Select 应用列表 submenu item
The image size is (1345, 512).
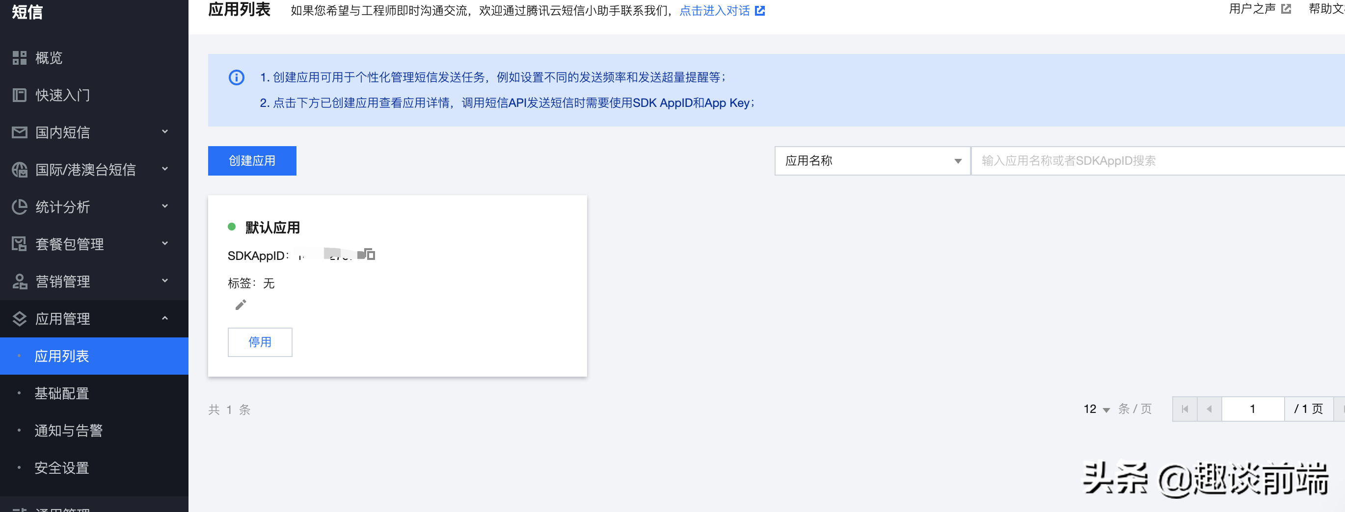coord(94,356)
